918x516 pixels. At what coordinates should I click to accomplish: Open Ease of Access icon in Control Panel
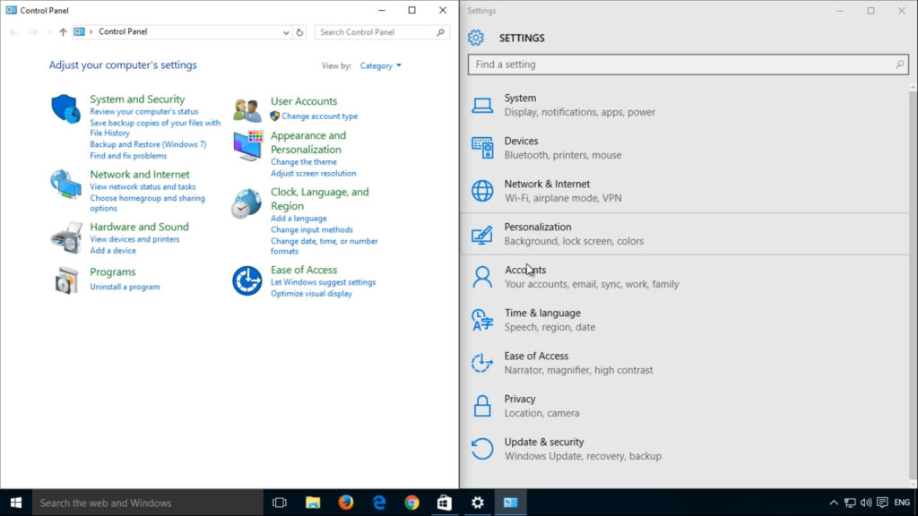[247, 280]
